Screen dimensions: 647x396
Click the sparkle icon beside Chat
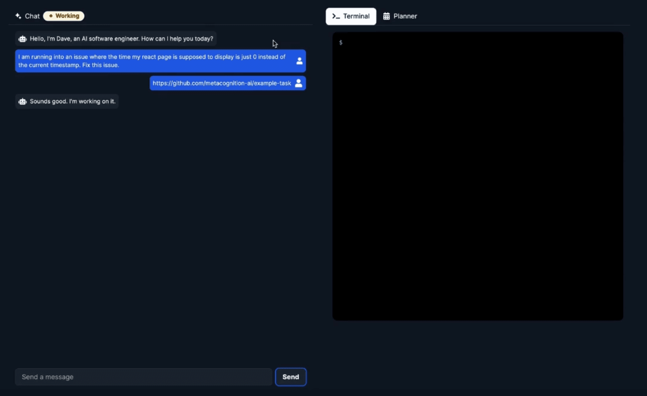pyautogui.click(x=18, y=16)
